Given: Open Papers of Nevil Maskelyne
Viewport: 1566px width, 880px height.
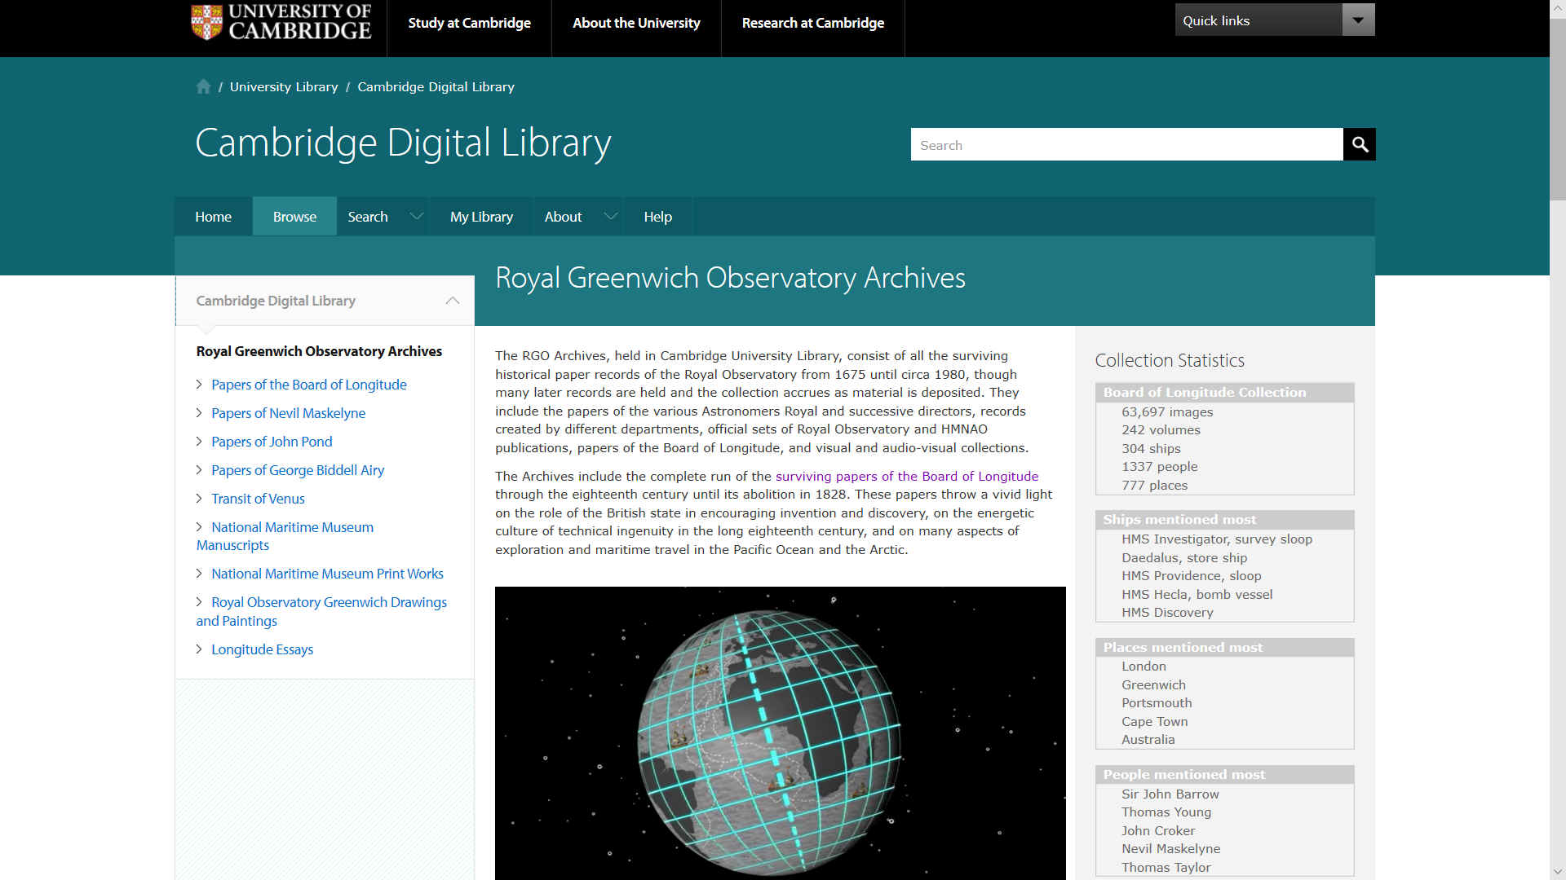Looking at the screenshot, I should (288, 413).
